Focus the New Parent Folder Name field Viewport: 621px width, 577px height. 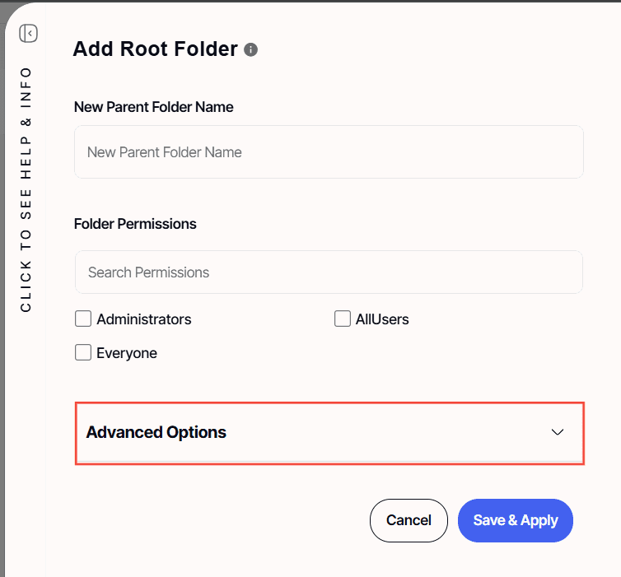click(329, 152)
